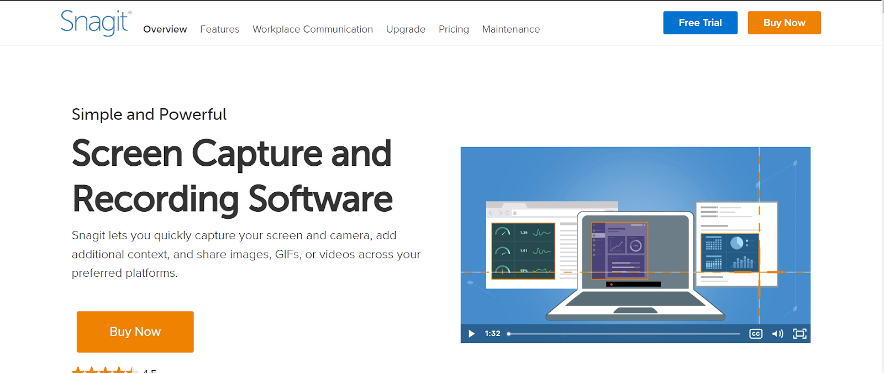Click the large orange Buy Now button
The height and width of the screenshot is (373, 884).
coord(135,332)
